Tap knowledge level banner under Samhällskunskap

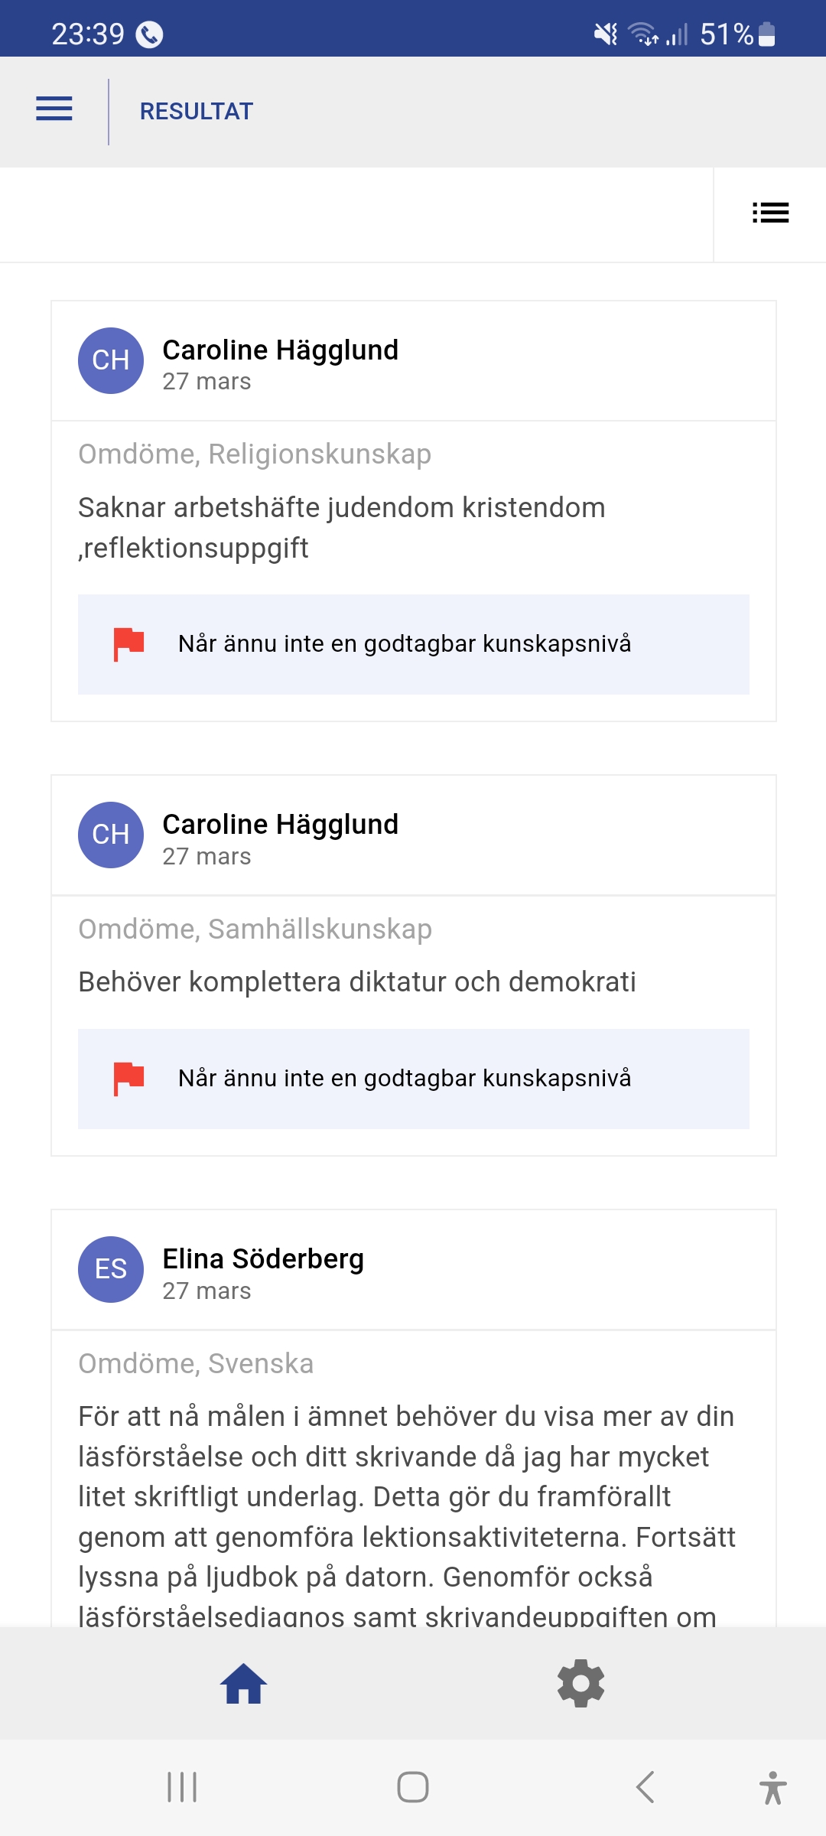(x=413, y=1079)
